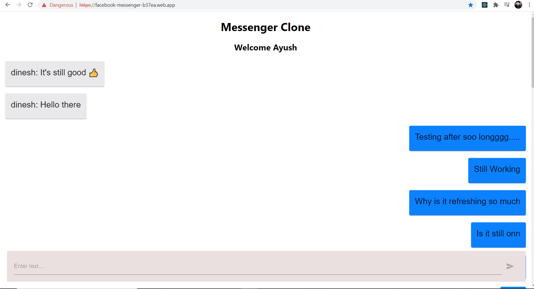Click the 'Still Working' message bubble

pyautogui.click(x=497, y=171)
